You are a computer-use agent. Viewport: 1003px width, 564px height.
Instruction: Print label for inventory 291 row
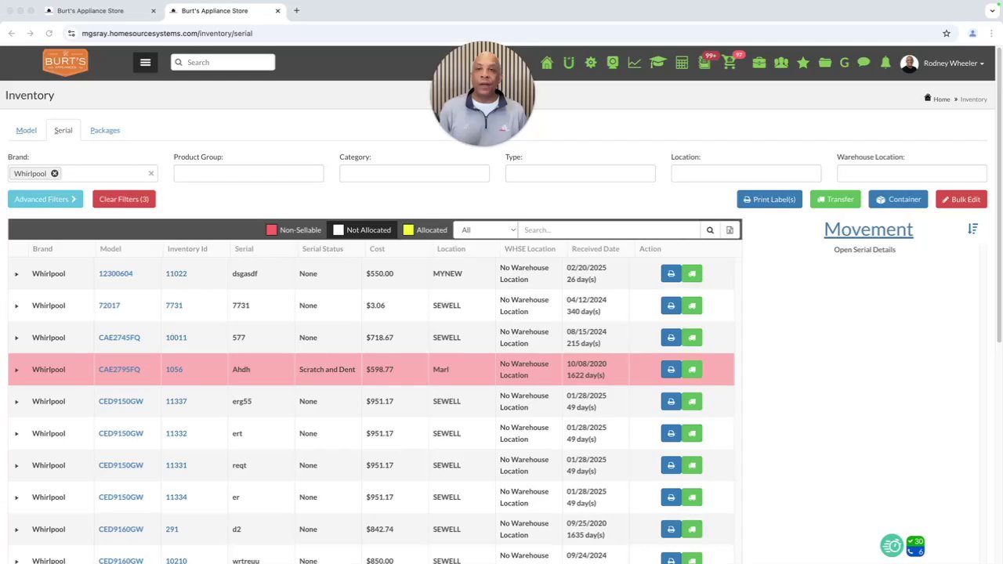click(671, 530)
